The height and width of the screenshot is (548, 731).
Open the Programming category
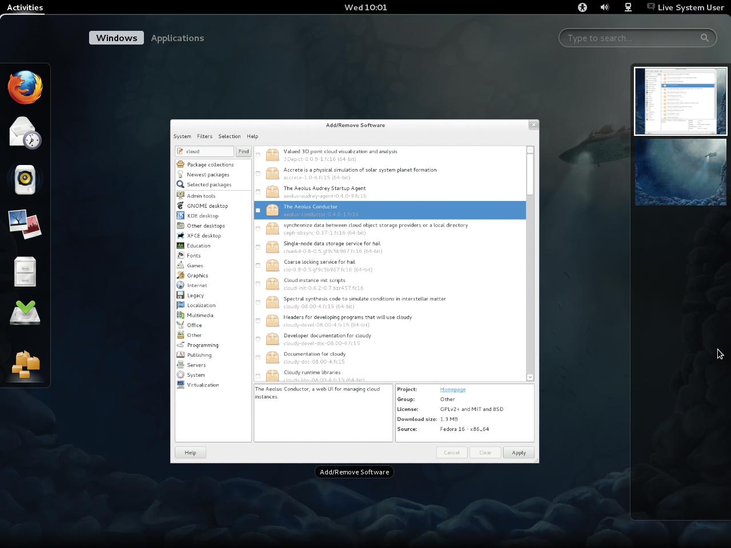(x=204, y=345)
